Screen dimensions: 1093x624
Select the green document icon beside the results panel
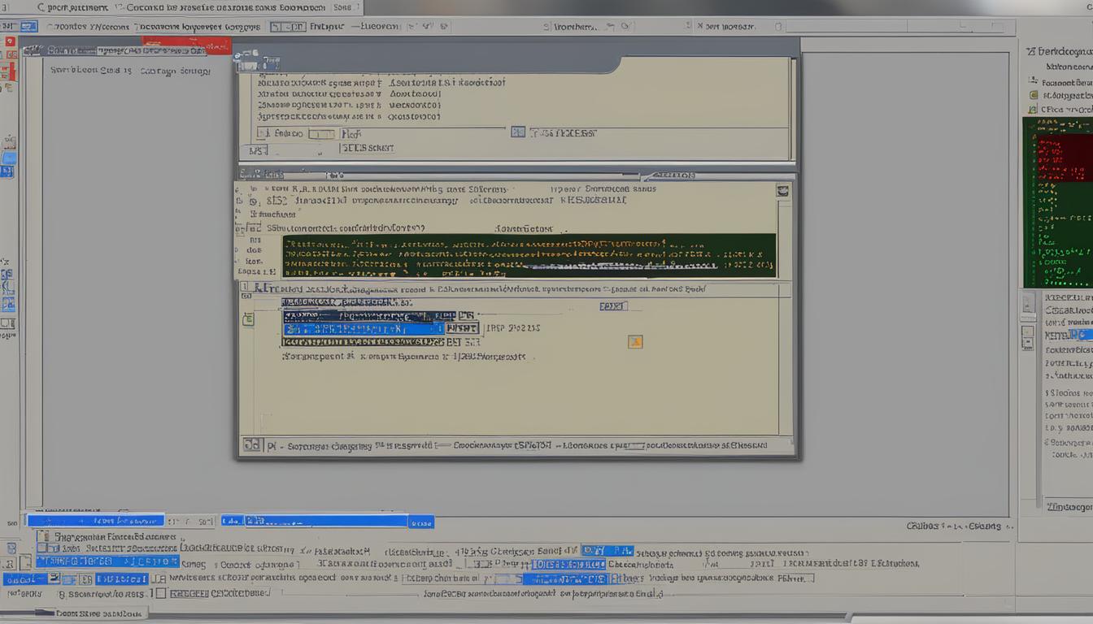[x=248, y=319]
